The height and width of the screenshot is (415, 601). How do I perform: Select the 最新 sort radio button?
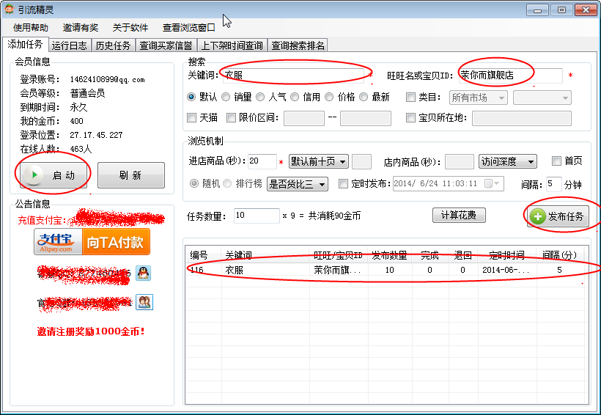click(364, 97)
